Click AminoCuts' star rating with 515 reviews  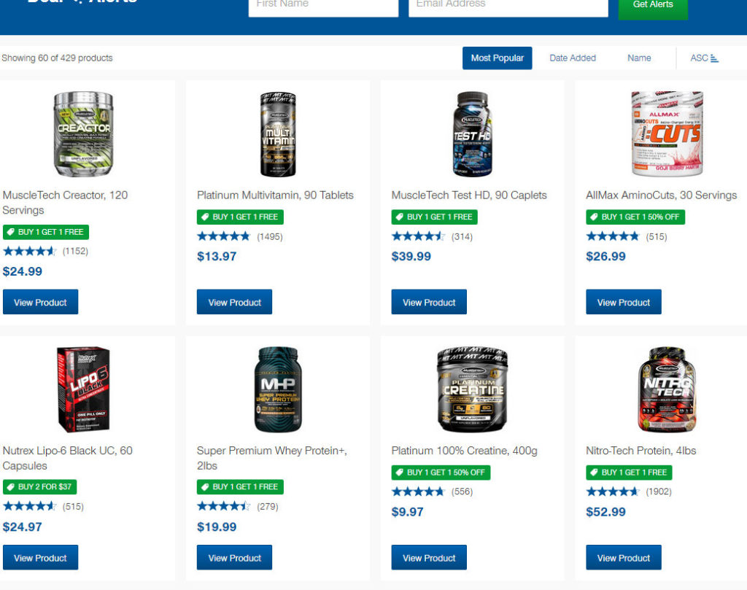tap(613, 236)
